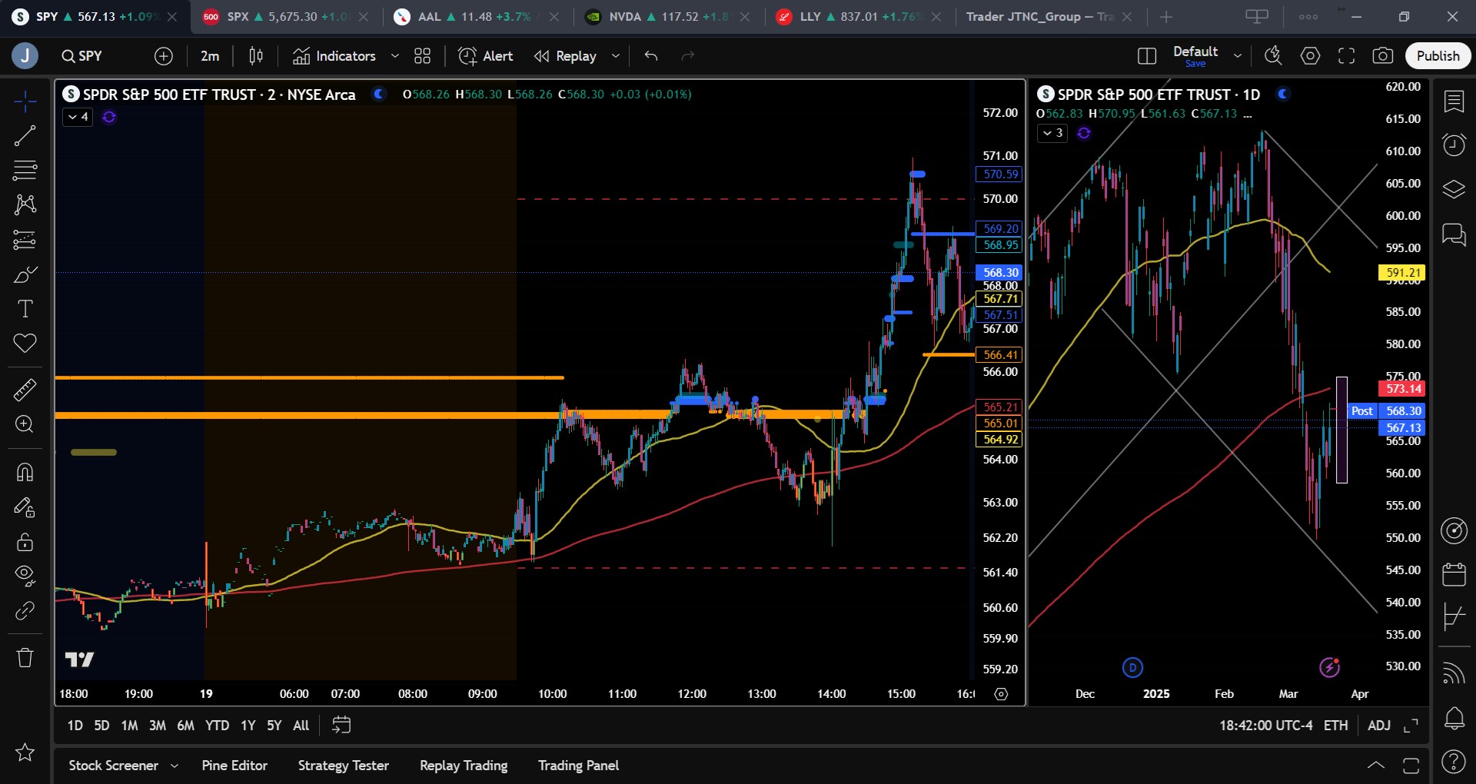Screen dimensions: 1476x784
Task: Open the 18:42:00 UTC-4 timezone menu
Action: click(x=1265, y=726)
